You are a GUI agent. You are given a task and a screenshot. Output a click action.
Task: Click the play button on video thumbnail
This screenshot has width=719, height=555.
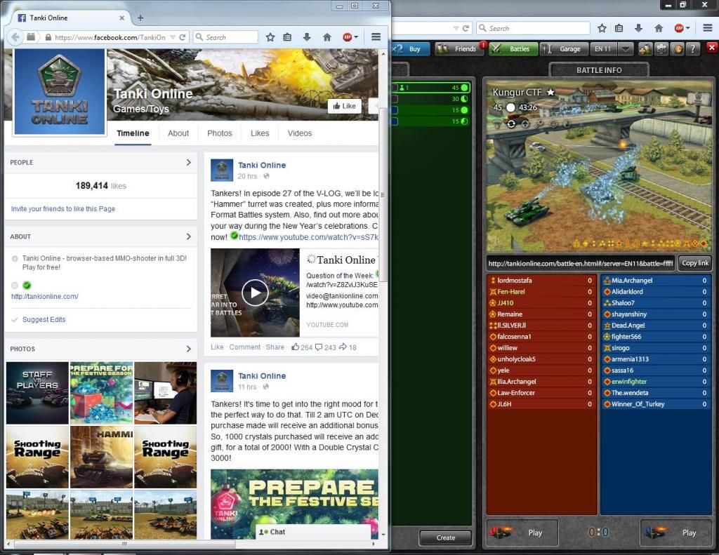click(x=255, y=293)
